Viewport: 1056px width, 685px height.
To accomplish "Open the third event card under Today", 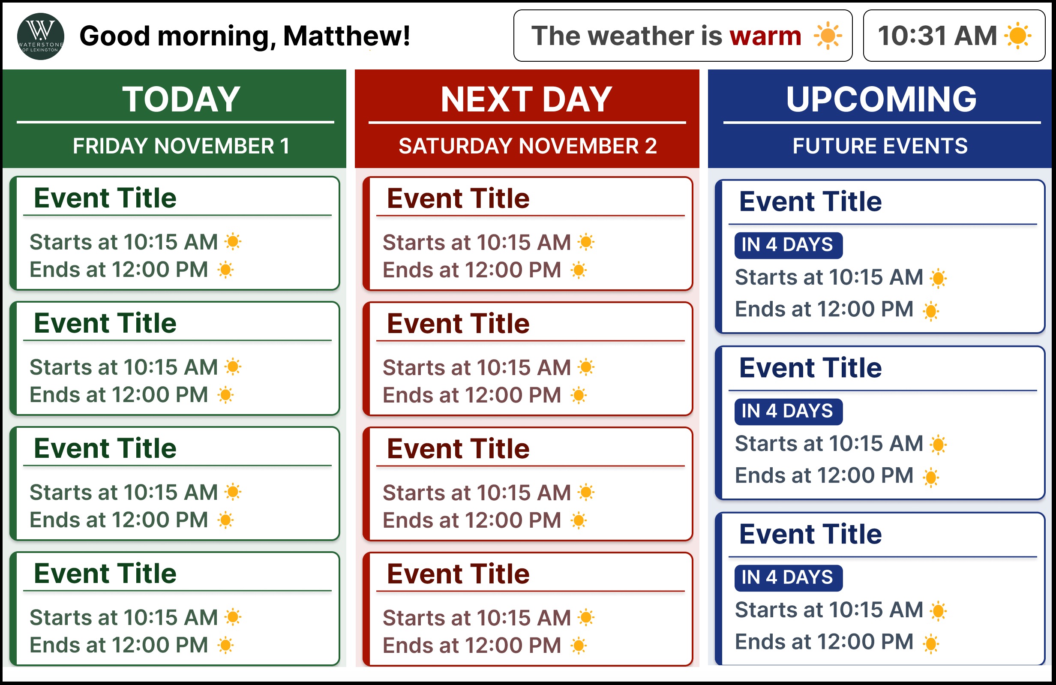I will [175, 484].
